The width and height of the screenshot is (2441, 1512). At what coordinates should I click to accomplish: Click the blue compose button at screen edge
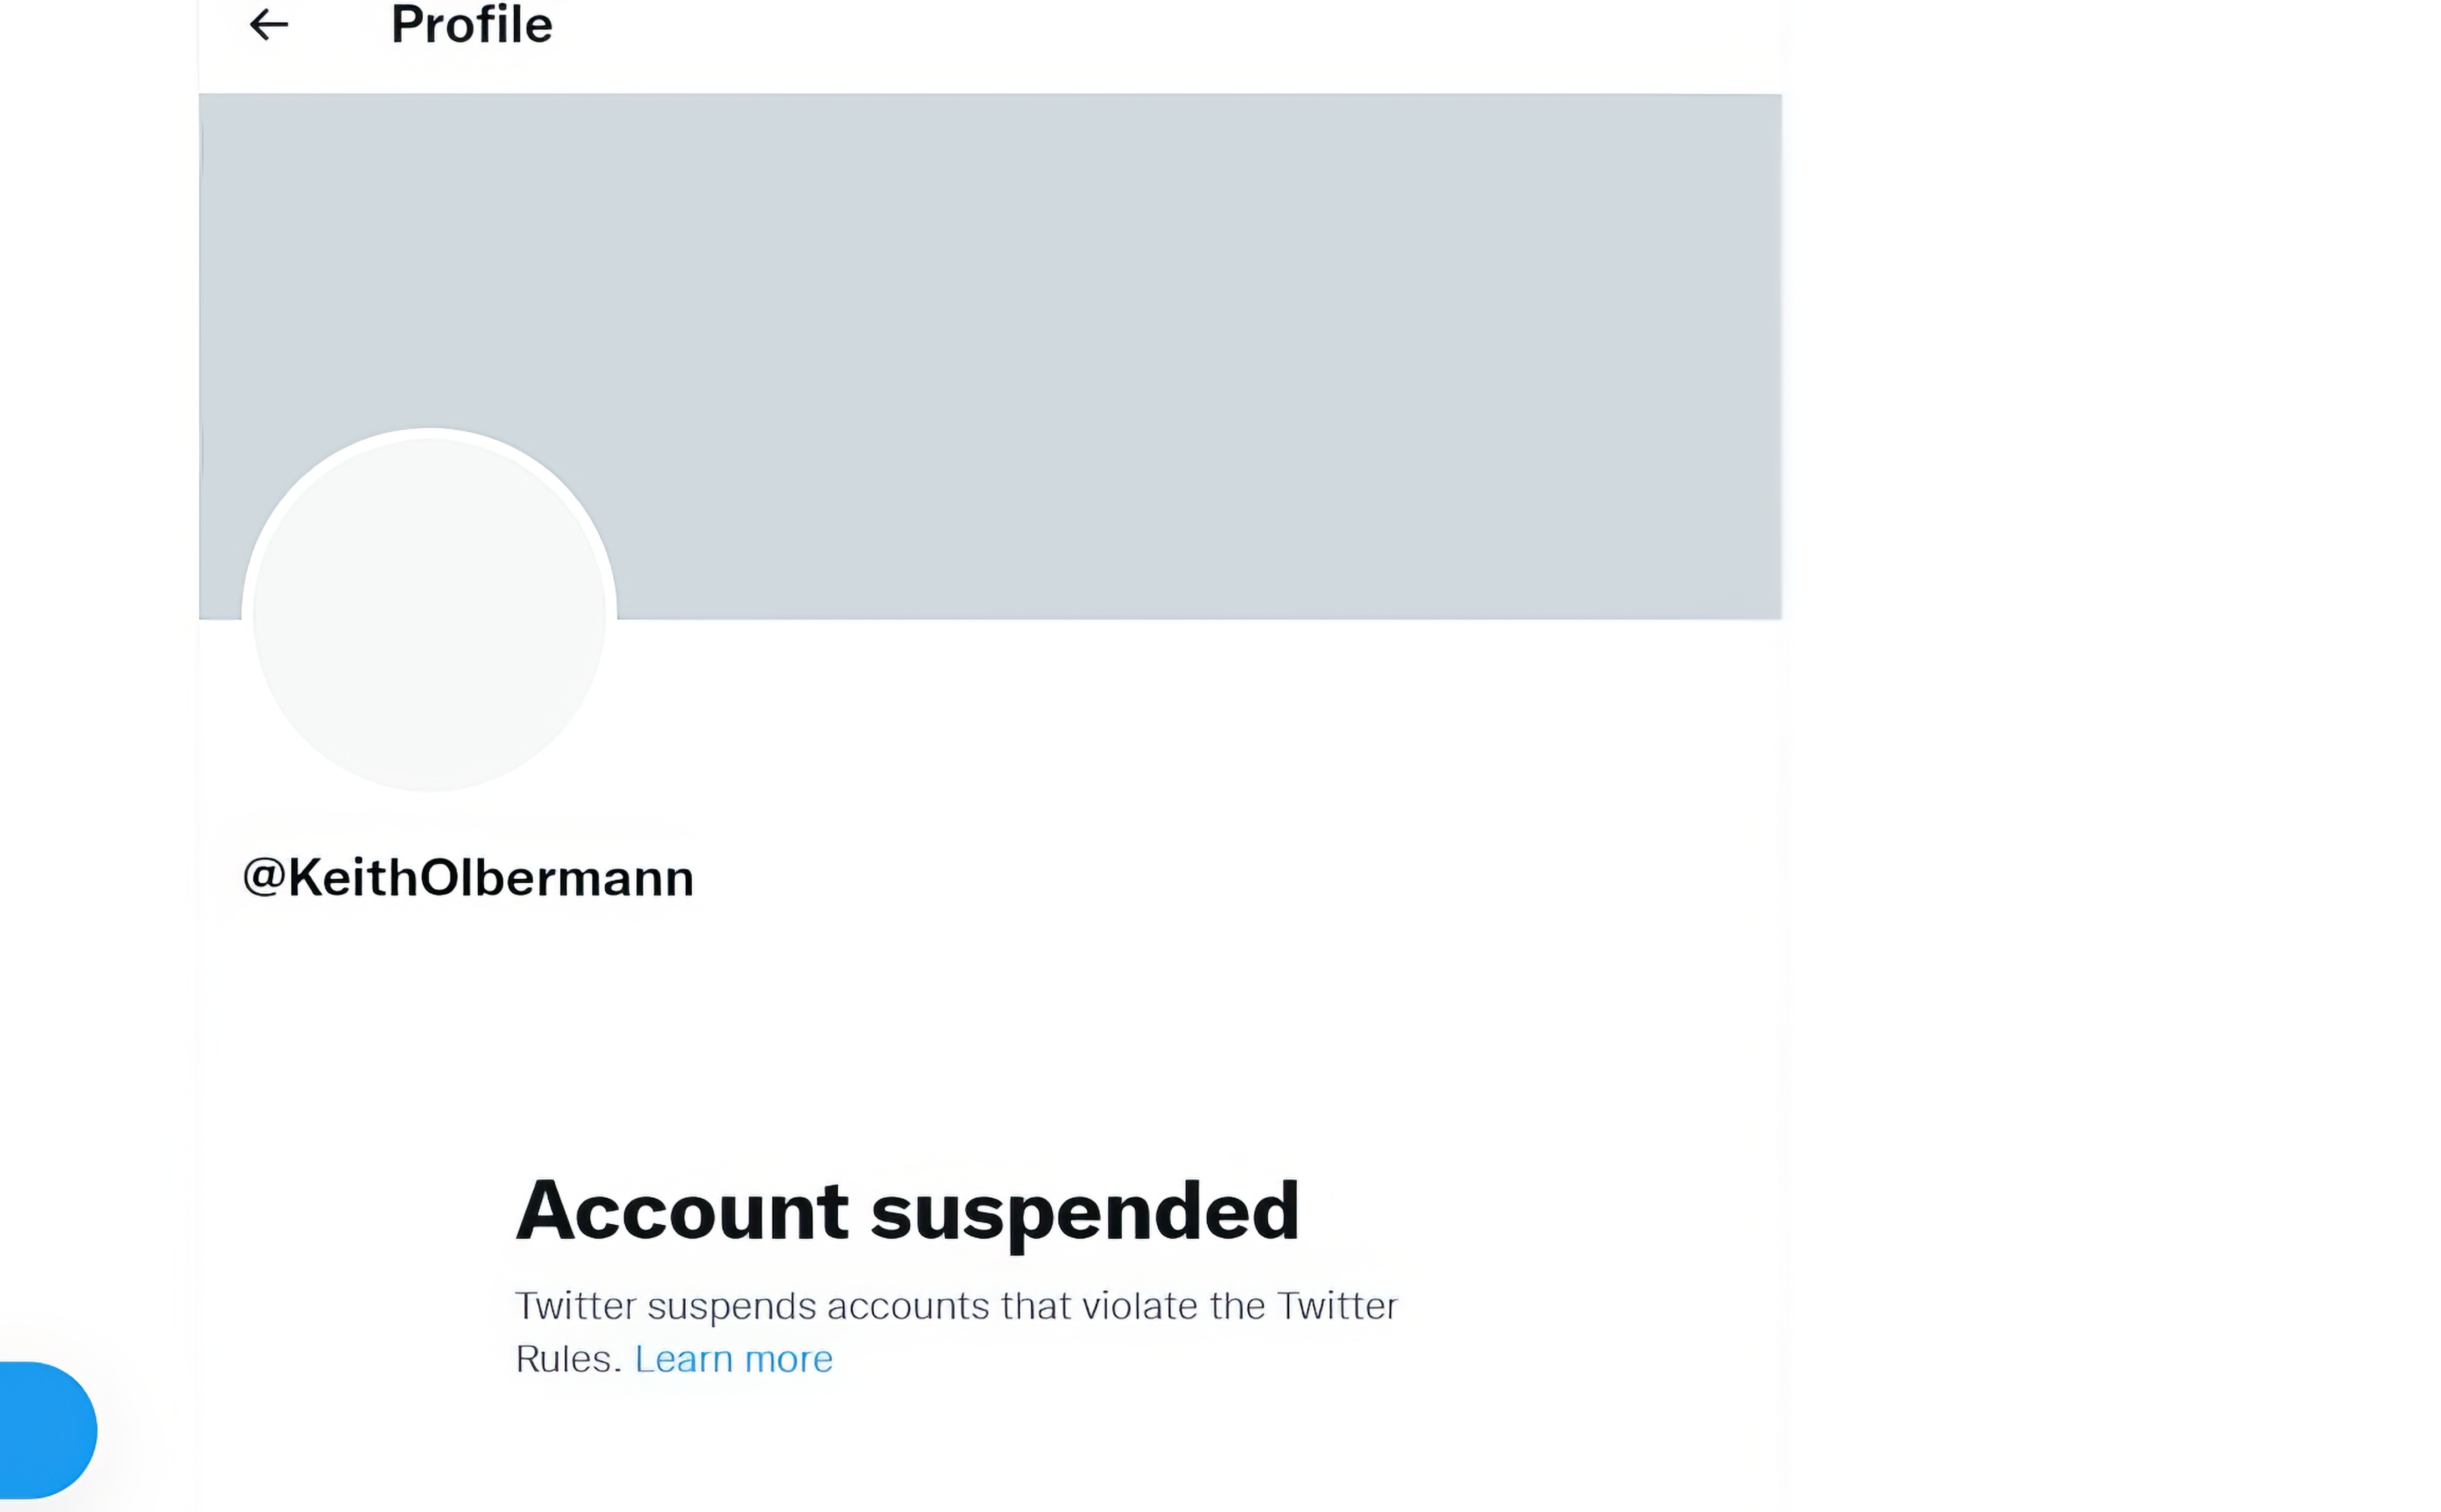[48, 1430]
